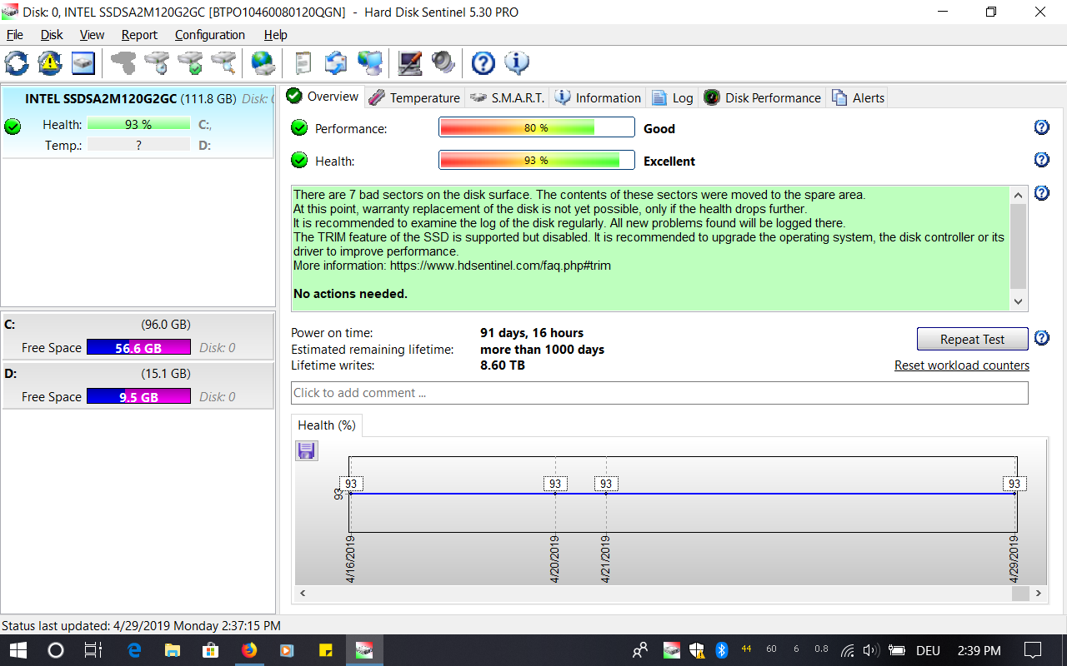Switch to the Temperature tab
The height and width of the screenshot is (666, 1067).
tap(414, 97)
